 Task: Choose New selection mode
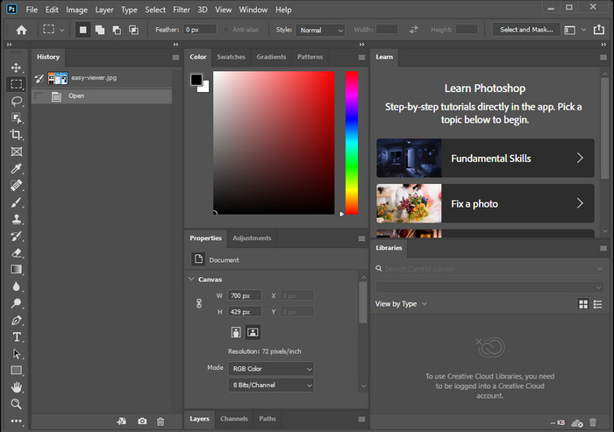tap(82, 30)
